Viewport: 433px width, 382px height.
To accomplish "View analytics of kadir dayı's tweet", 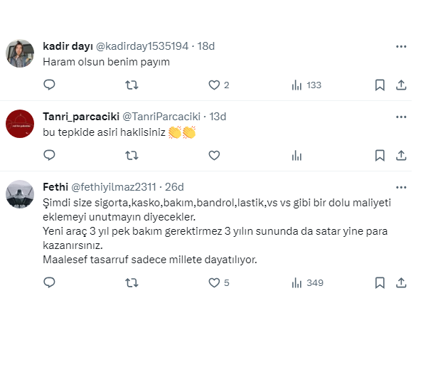I will 297,85.
